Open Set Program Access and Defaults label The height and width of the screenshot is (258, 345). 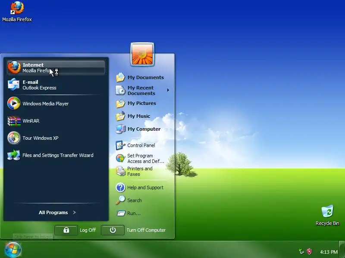(x=146, y=158)
